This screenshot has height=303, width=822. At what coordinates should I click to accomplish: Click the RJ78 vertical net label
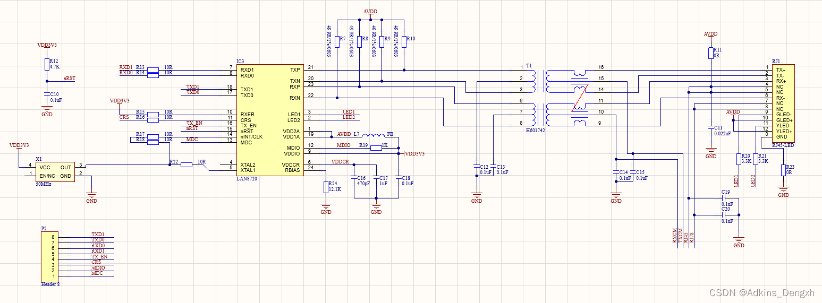point(691,237)
